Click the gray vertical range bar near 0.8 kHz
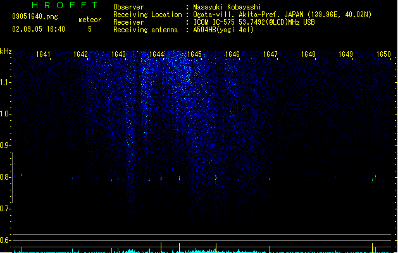The image size is (398, 253). tap(12, 178)
